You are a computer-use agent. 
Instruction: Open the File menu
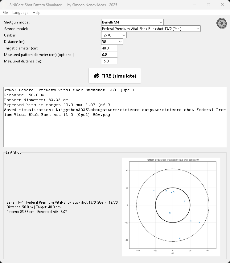point(5,13)
